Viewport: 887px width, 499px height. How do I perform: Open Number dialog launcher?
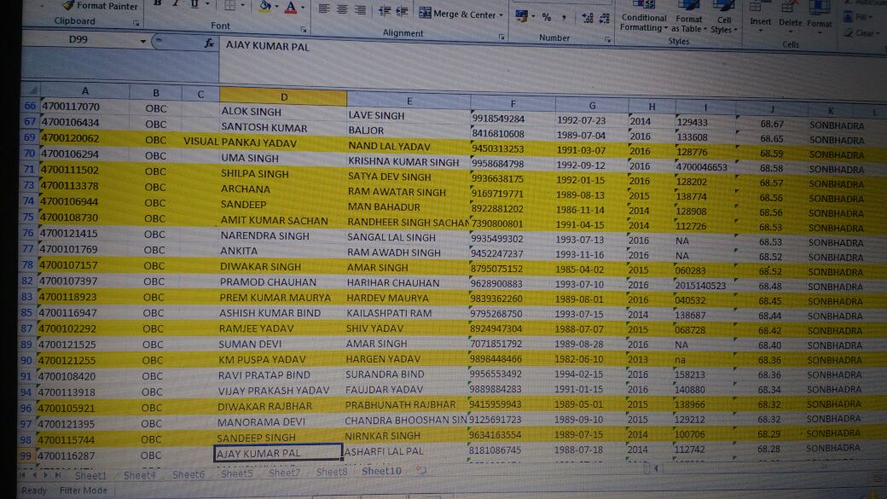(x=607, y=39)
